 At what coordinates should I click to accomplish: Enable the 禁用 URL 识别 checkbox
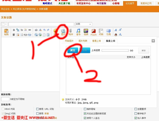tap(37, 109)
